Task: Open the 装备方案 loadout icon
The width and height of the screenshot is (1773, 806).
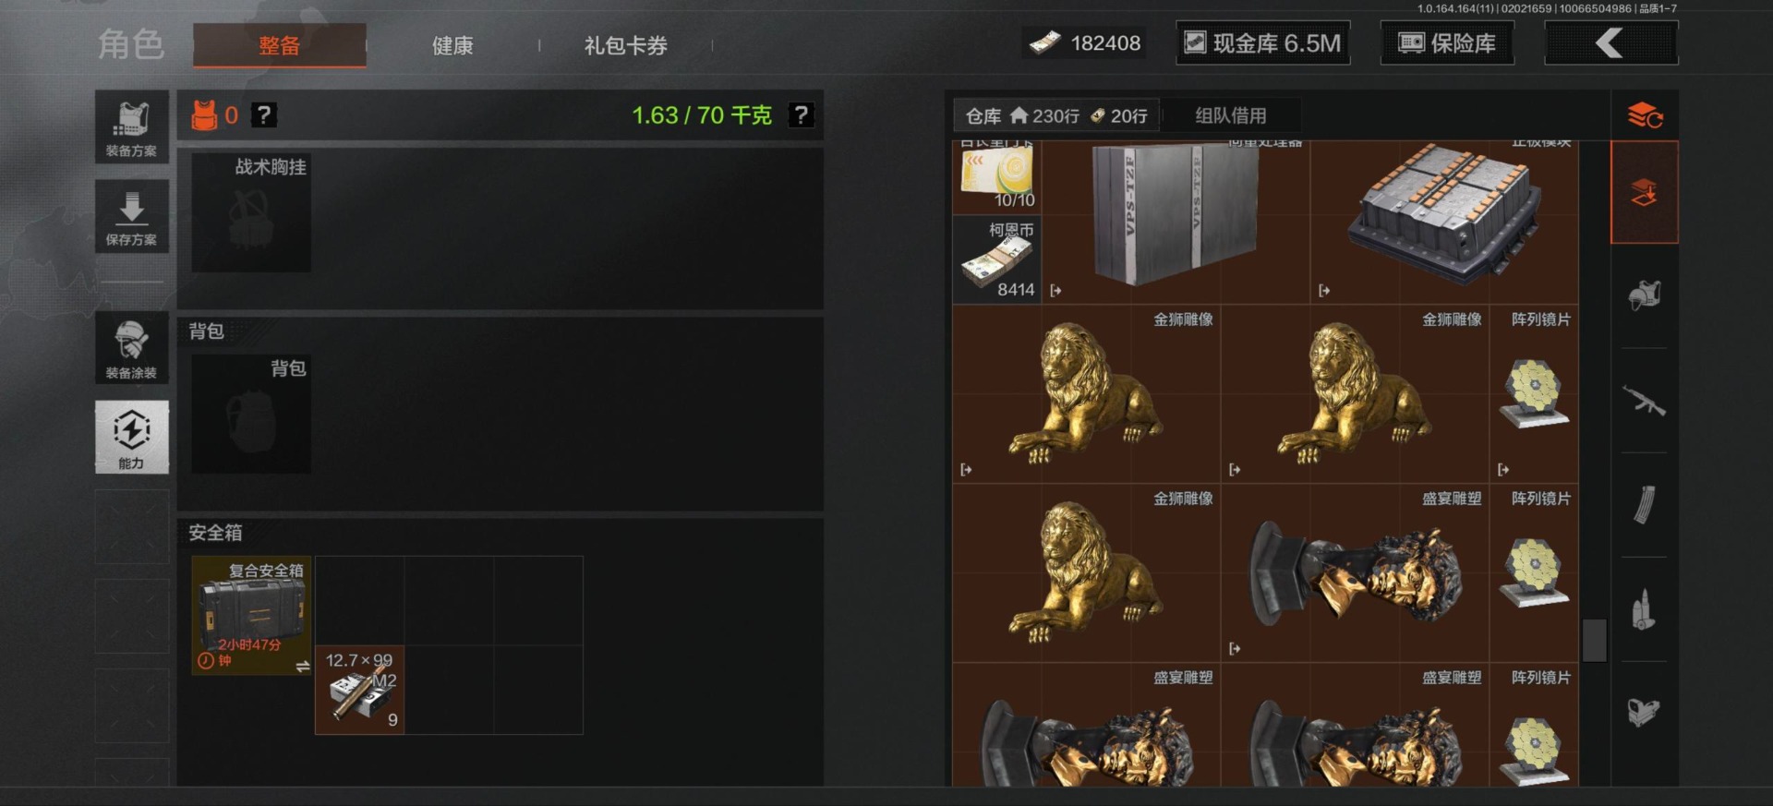Action: [x=131, y=126]
